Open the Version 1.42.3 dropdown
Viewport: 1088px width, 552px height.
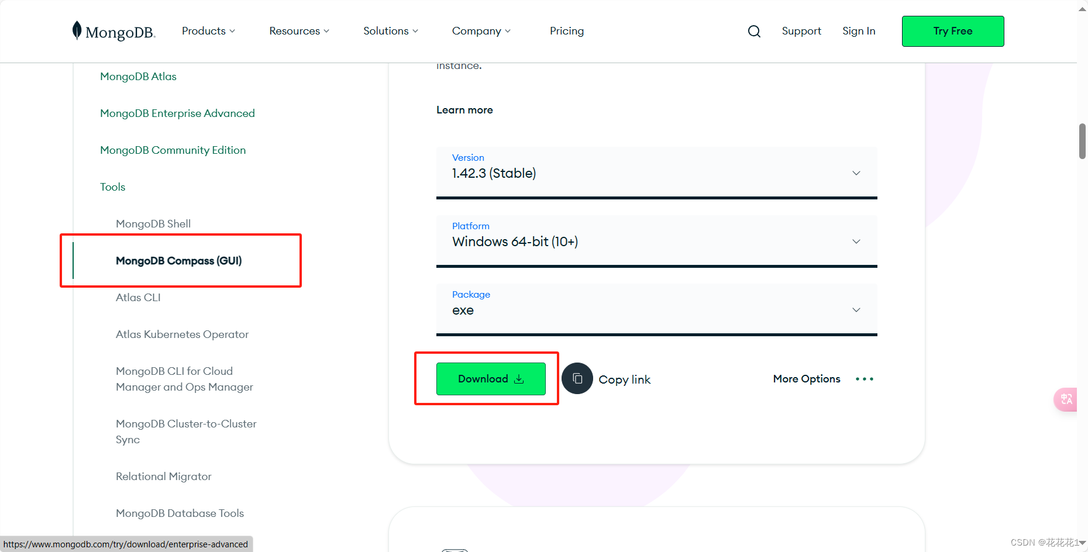coord(657,172)
